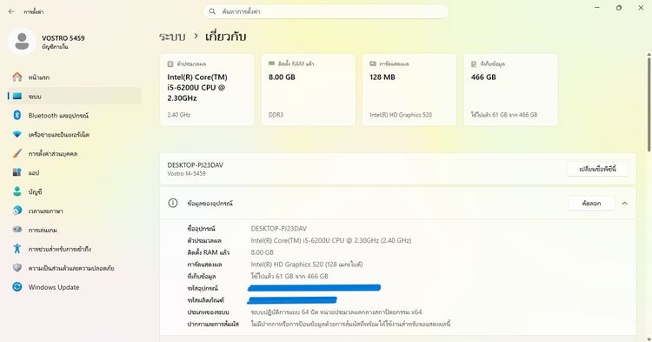
Task: Open the VOSTRO 5459 account avatar
Action: pyautogui.click(x=22, y=42)
